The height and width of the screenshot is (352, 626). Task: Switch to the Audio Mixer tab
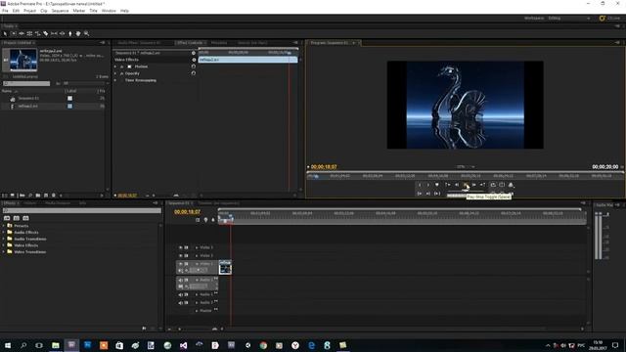(x=139, y=43)
